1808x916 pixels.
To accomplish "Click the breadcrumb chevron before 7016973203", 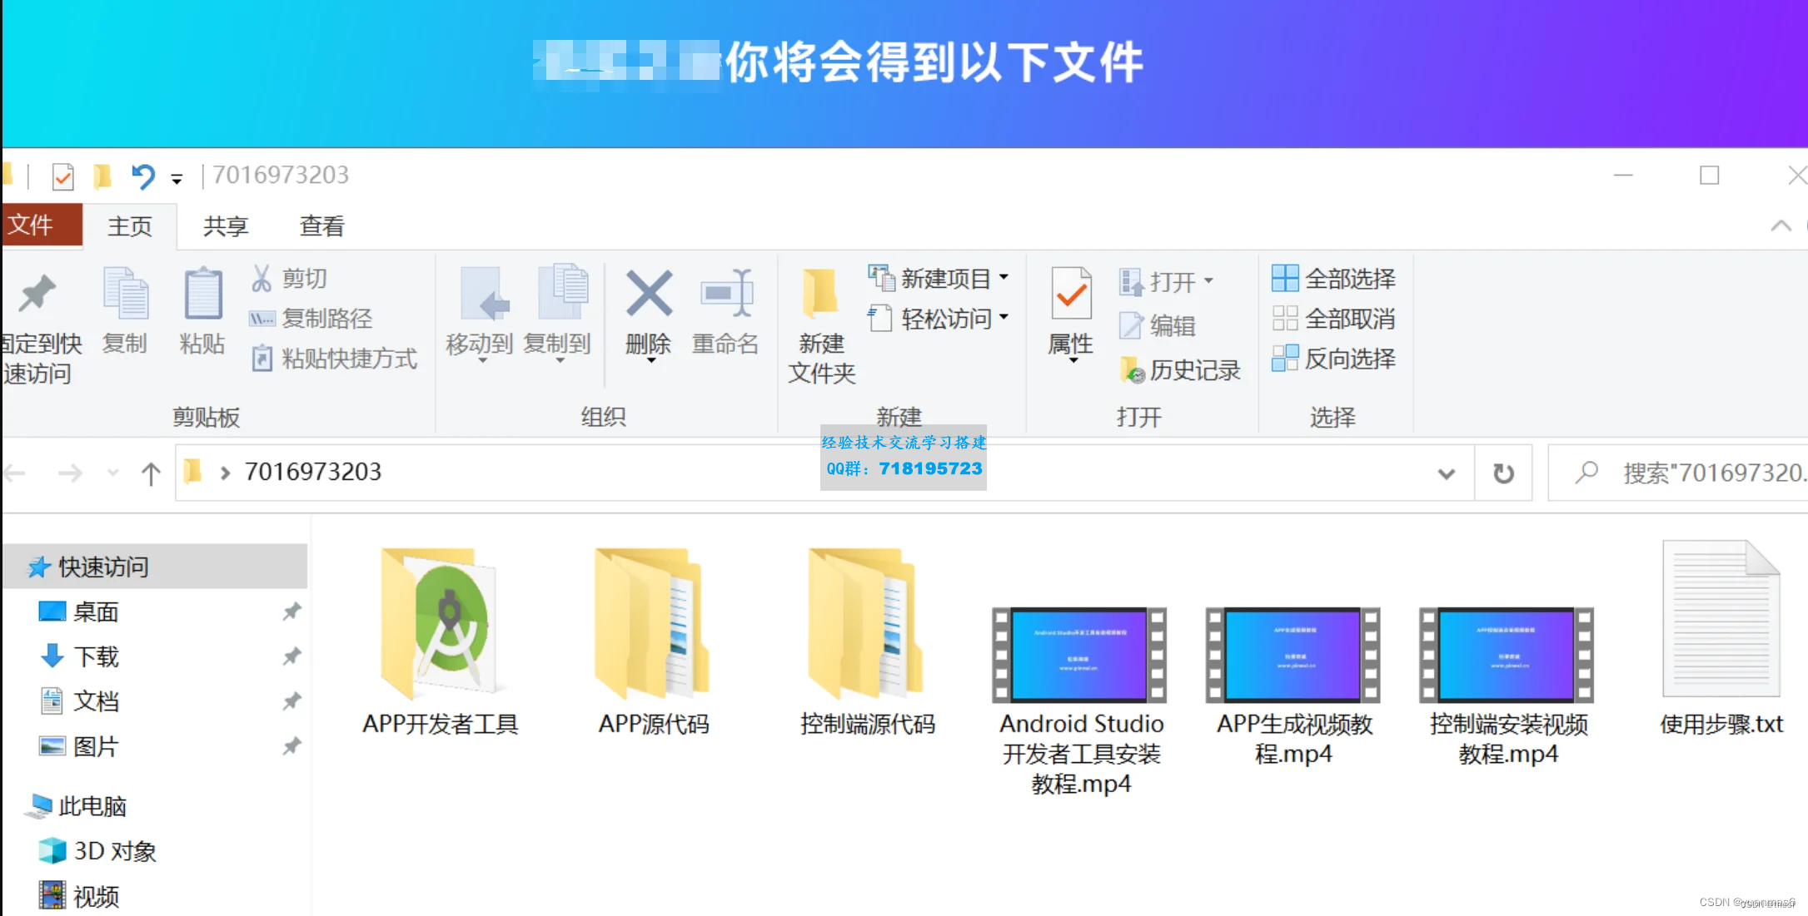I will tap(225, 473).
